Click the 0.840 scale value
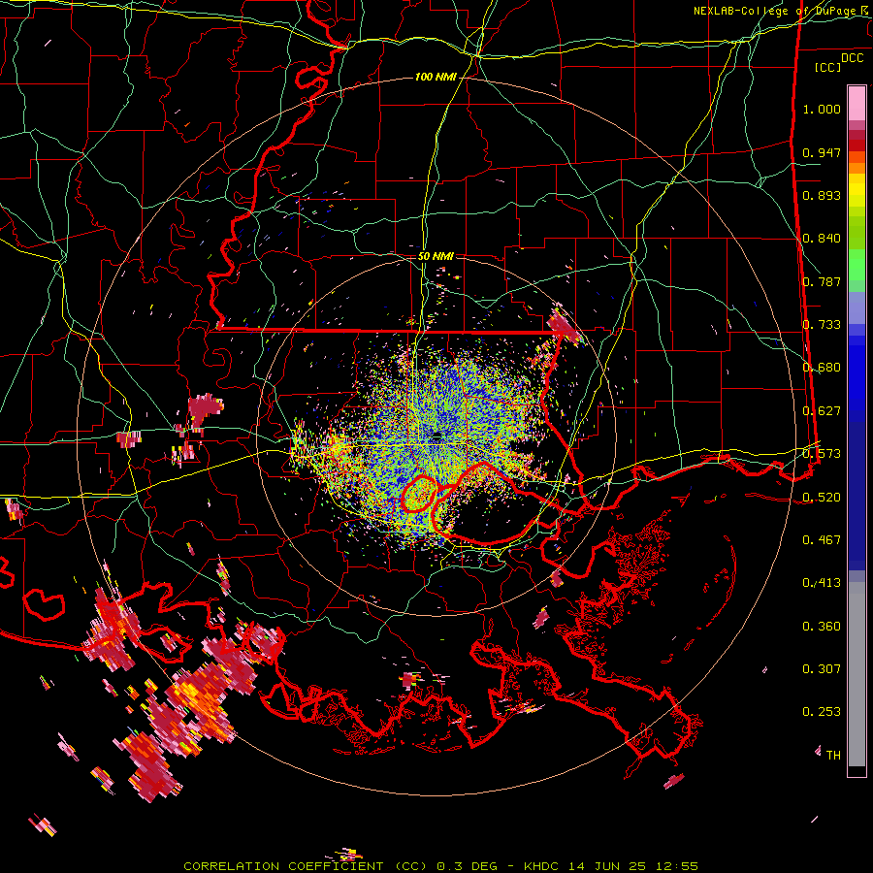 click(x=822, y=239)
